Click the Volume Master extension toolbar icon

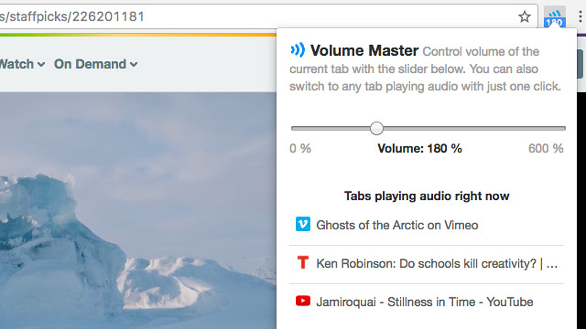(x=554, y=17)
